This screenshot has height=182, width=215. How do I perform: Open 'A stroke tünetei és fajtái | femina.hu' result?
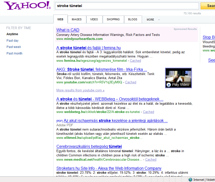tap(88, 48)
